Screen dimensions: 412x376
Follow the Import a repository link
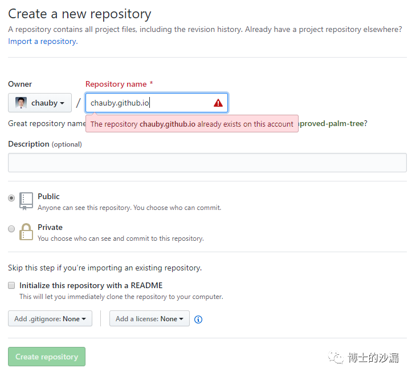coord(43,41)
